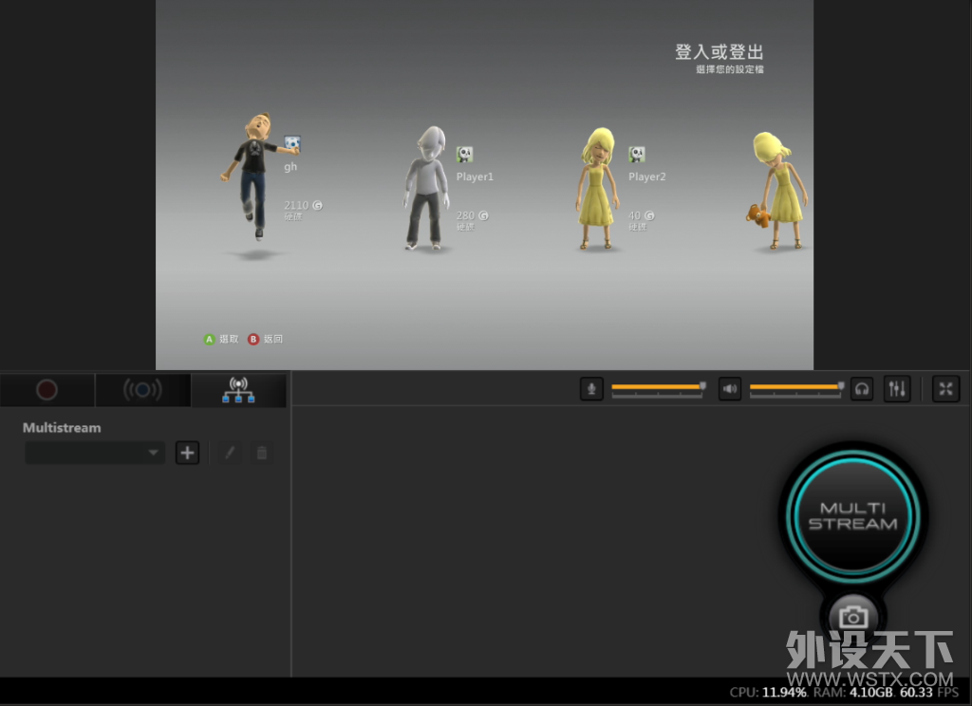Select the Player1 avatar in preview
The height and width of the screenshot is (706, 972).
point(426,188)
